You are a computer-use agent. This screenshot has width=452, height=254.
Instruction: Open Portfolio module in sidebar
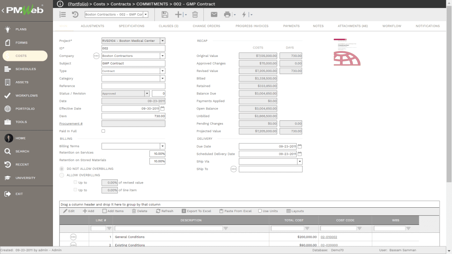(25, 109)
